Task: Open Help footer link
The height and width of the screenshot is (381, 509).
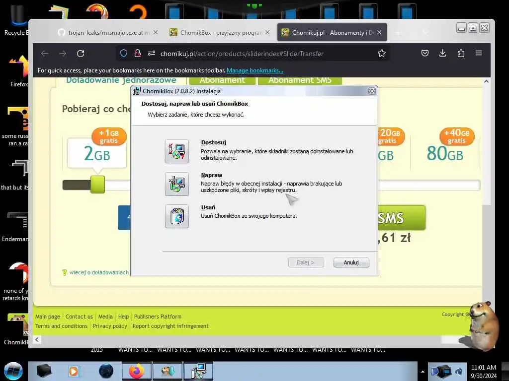Action: (123, 317)
